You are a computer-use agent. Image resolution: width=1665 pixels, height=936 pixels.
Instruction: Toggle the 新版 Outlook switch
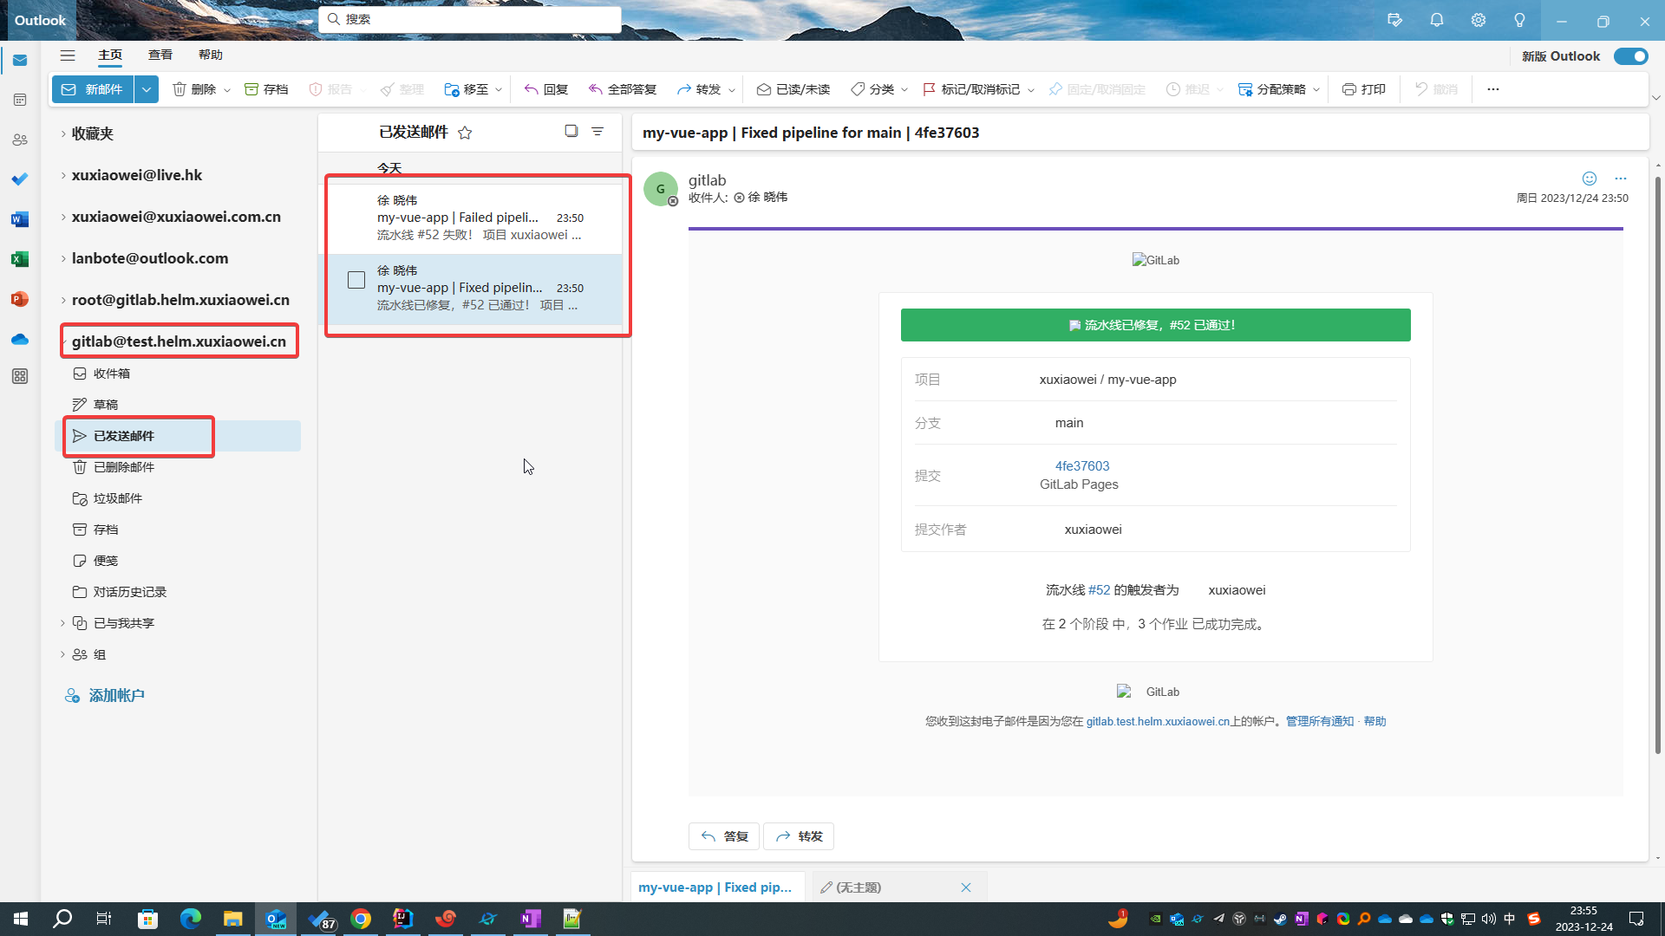click(1630, 56)
